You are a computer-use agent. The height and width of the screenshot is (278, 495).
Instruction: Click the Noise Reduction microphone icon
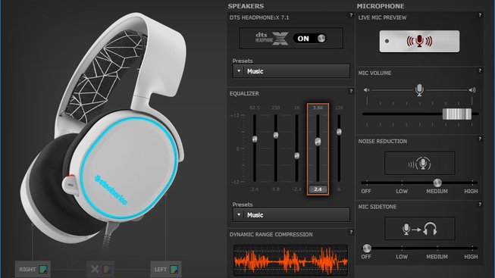coord(419,164)
